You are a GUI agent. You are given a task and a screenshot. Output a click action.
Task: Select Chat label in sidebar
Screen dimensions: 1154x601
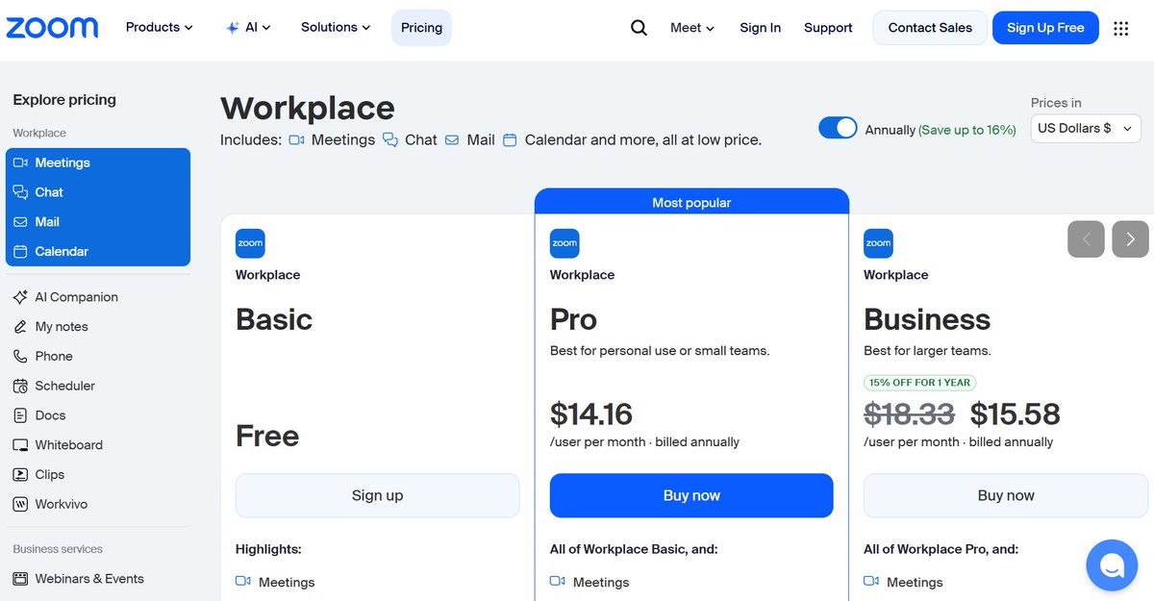49,192
